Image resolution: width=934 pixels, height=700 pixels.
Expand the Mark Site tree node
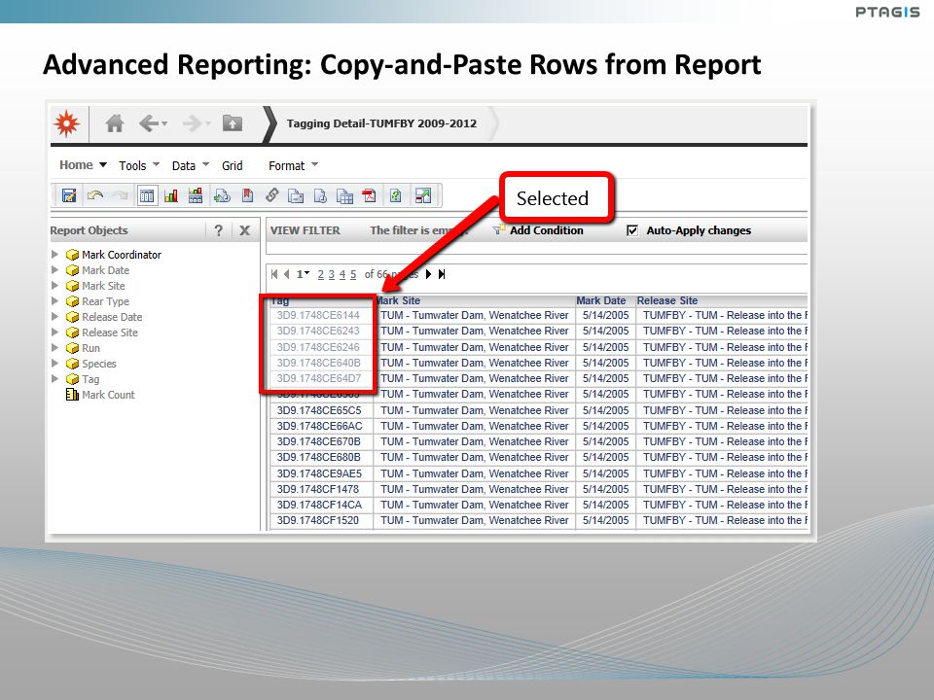tap(54, 285)
